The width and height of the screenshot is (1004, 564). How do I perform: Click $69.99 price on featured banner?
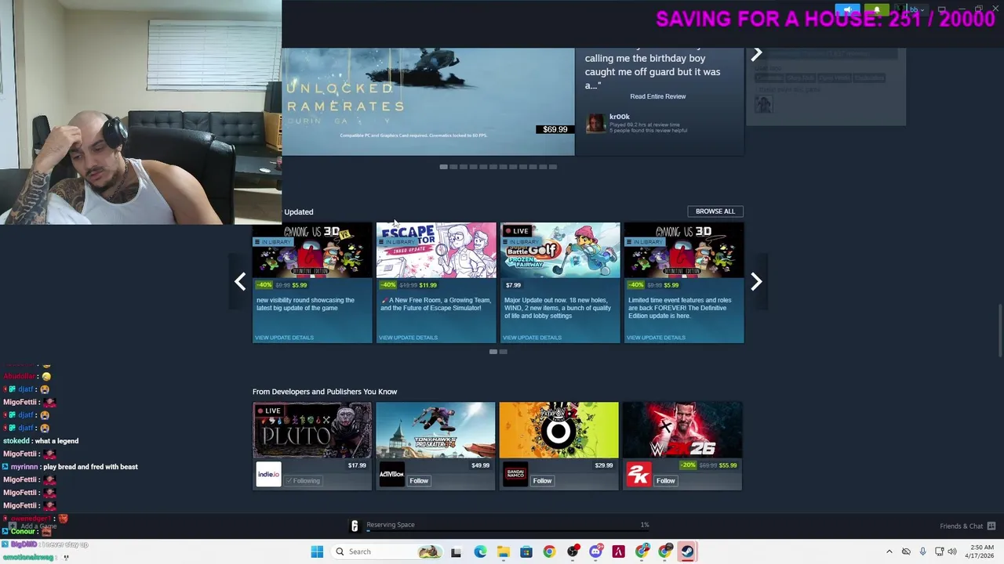coord(555,129)
